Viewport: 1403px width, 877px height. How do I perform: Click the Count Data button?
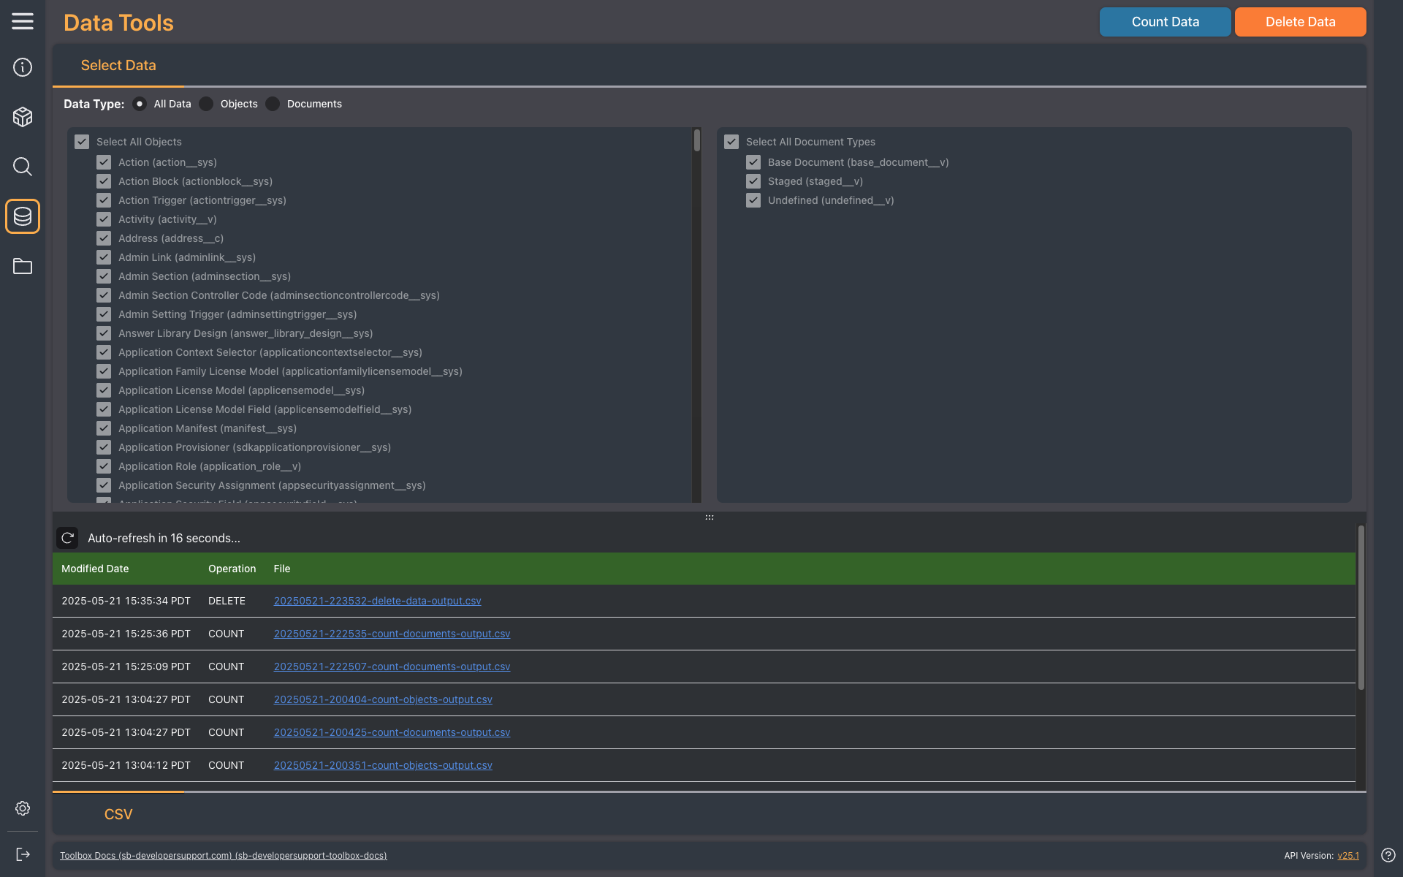(x=1165, y=22)
